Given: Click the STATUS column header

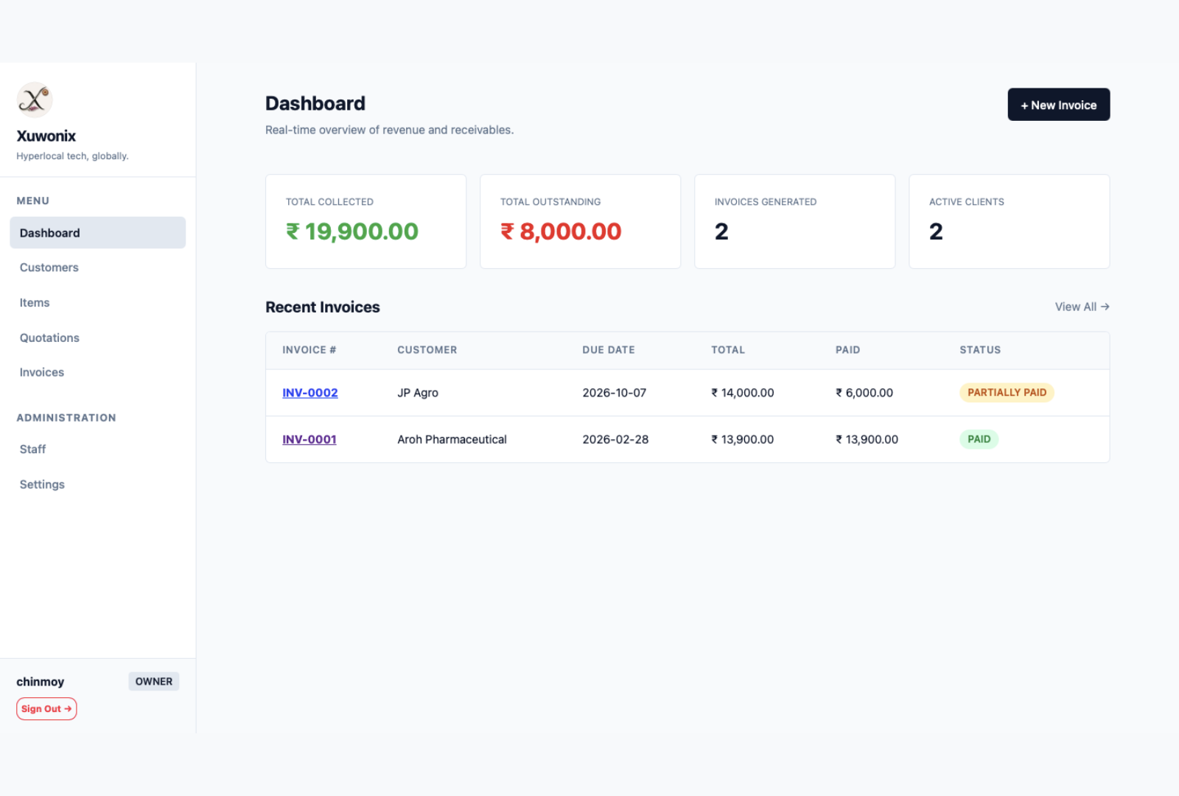Looking at the screenshot, I should (980, 350).
